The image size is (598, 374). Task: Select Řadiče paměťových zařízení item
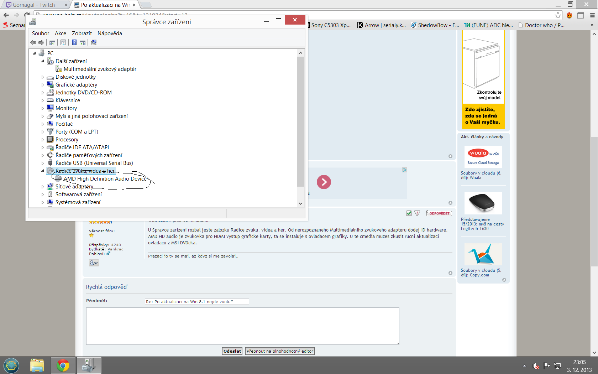89,155
